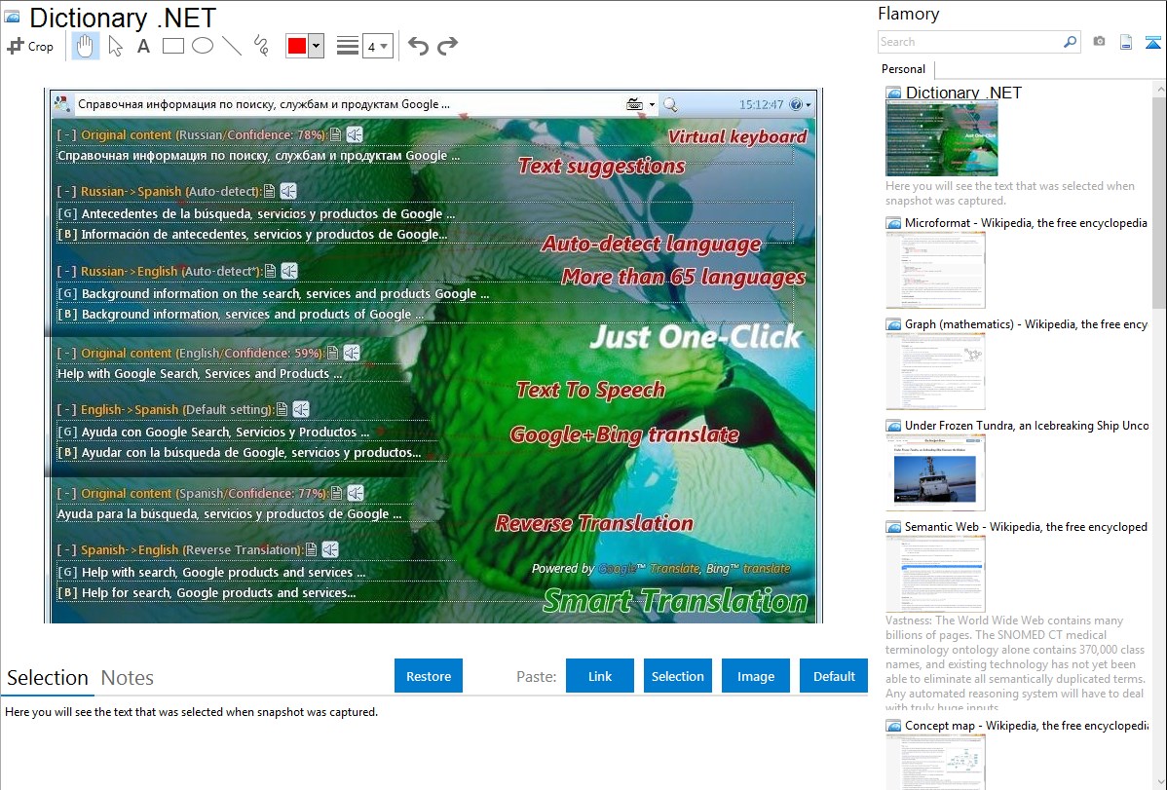Click the app icon beside Dictionary .NET heading
This screenshot has width=1167, height=790.
click(12, 18)
